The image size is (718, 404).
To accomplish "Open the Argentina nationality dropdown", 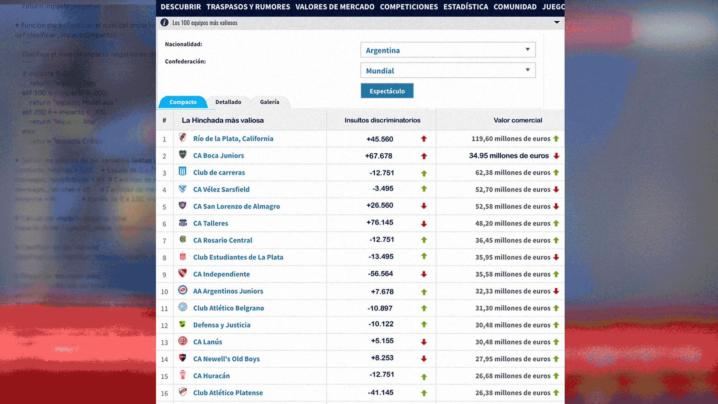I will 448,50.
